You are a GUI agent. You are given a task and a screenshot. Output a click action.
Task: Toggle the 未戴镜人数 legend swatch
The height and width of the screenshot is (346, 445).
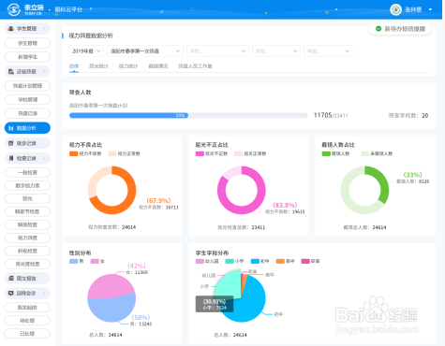(x=364, y=153)
